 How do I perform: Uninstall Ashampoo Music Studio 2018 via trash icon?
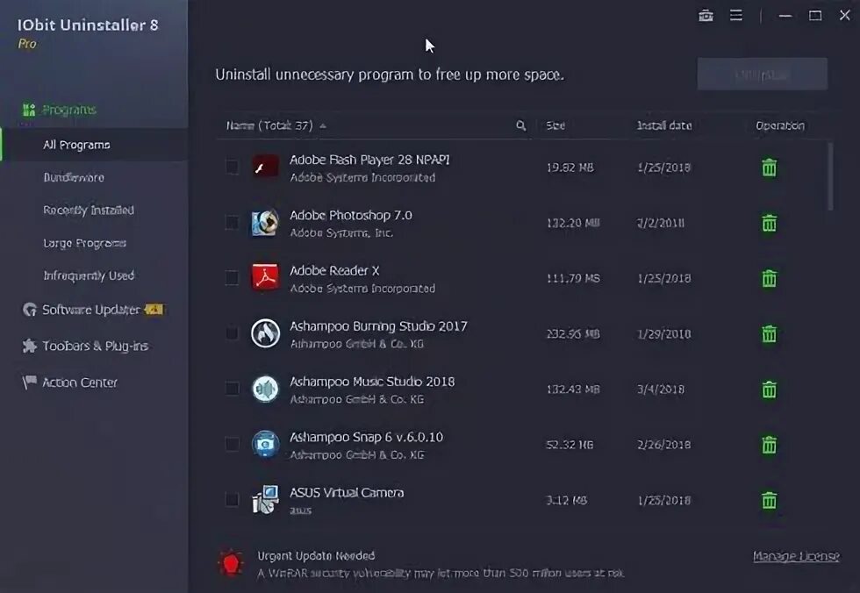click(769, 389)
